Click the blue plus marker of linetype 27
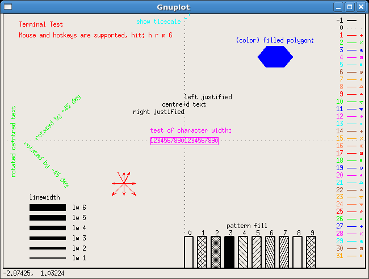Screen dimensions: 369x279 (x=361, y=227)
